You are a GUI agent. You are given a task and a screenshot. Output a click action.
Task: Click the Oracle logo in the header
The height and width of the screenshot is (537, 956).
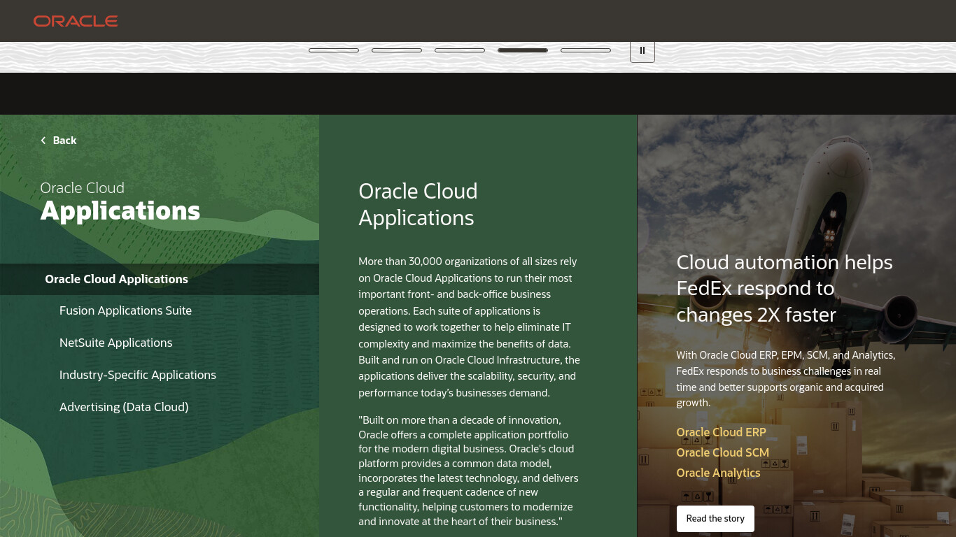coord(76,21)
